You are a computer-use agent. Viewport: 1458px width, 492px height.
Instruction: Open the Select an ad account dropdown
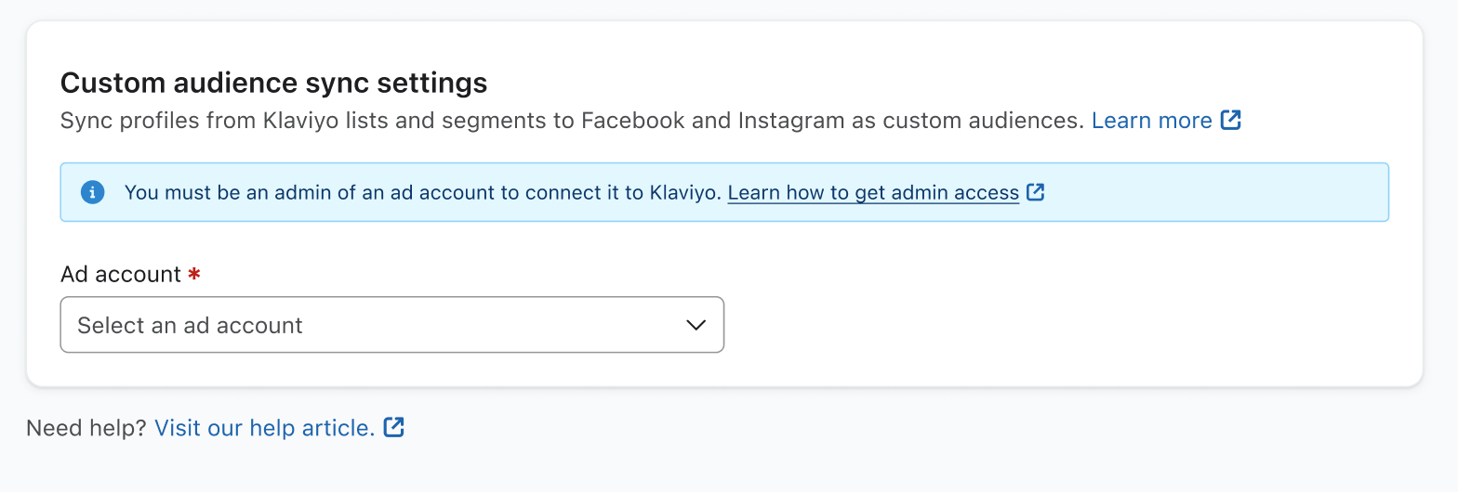point(391,325)
